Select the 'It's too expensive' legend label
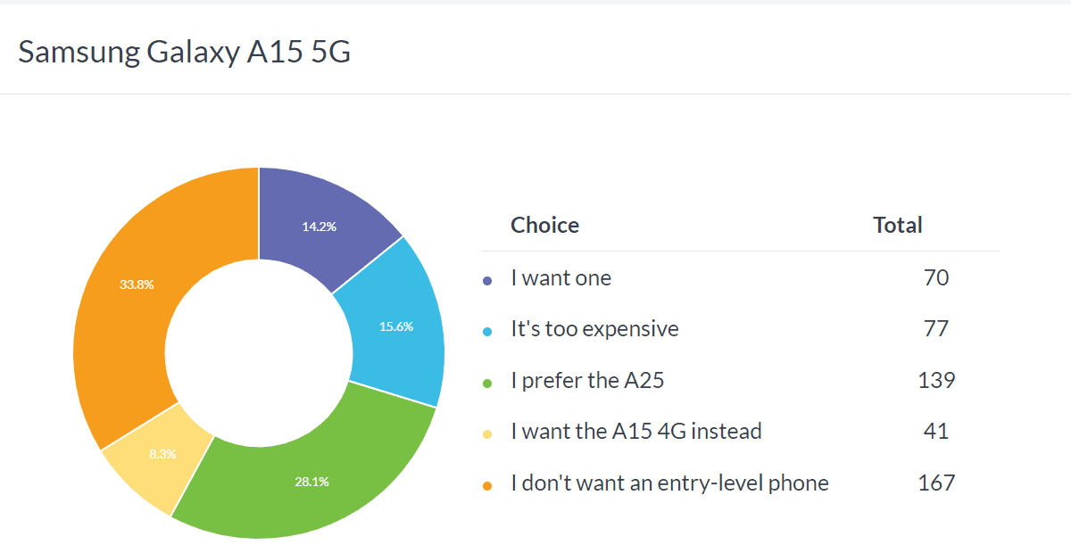Image resolution: width=1071 pixels, height=553 pixels. pos(594,329)
